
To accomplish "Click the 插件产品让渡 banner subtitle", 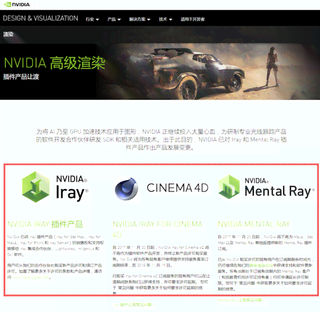I will pyautogui.click(x=21, y=77).
